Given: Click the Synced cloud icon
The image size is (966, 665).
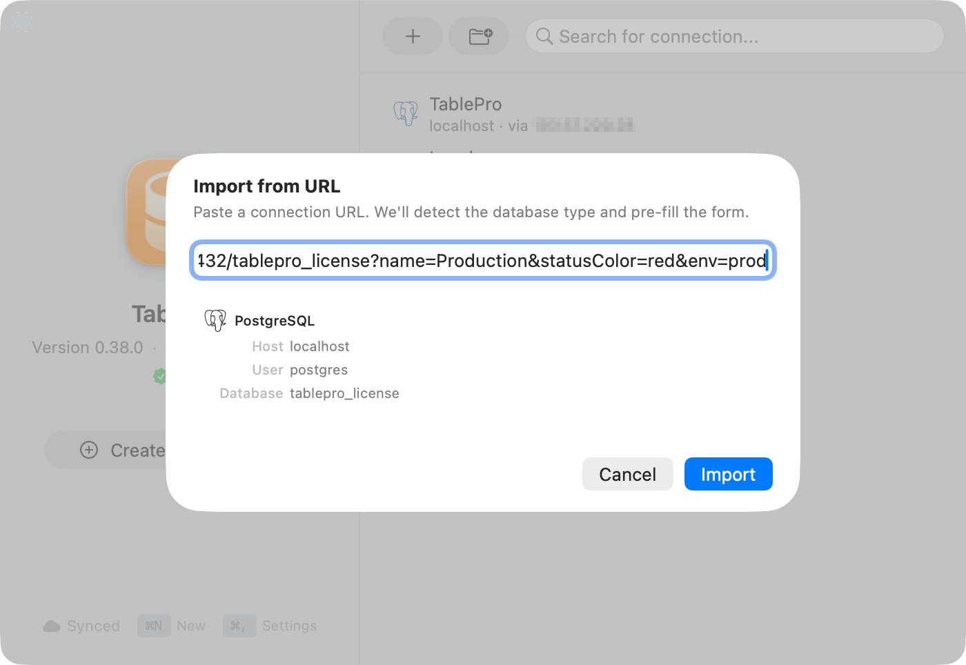Looking at the screenshot, I should click(52, 626).
